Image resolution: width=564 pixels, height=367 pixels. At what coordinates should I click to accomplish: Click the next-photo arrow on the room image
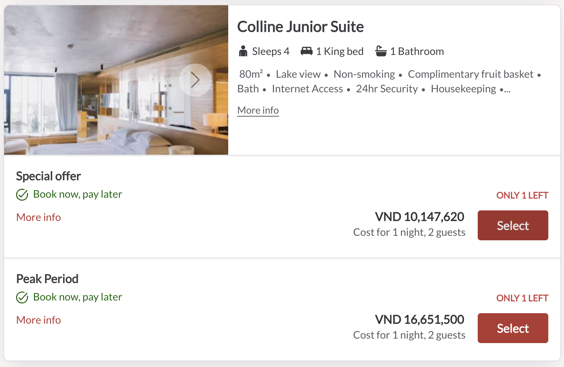coord(195,80)
